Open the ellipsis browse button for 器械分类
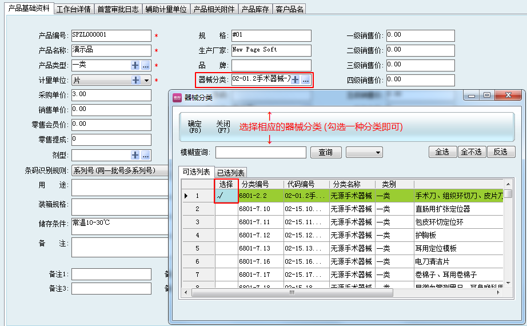Viewport: 527px width, 326px height. click(306, 80)
